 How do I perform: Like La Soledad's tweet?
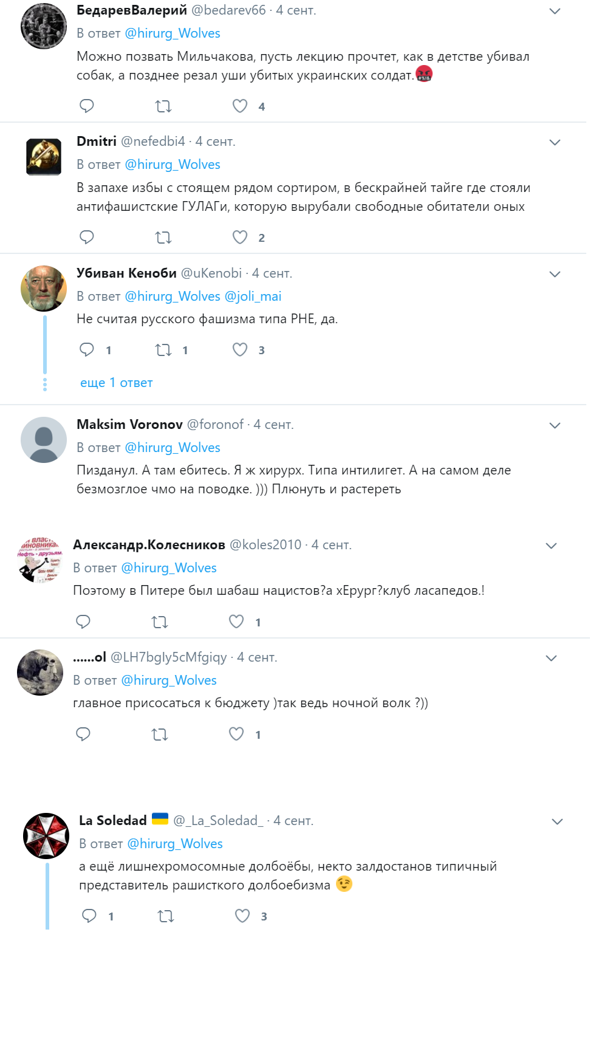[242, 916]
